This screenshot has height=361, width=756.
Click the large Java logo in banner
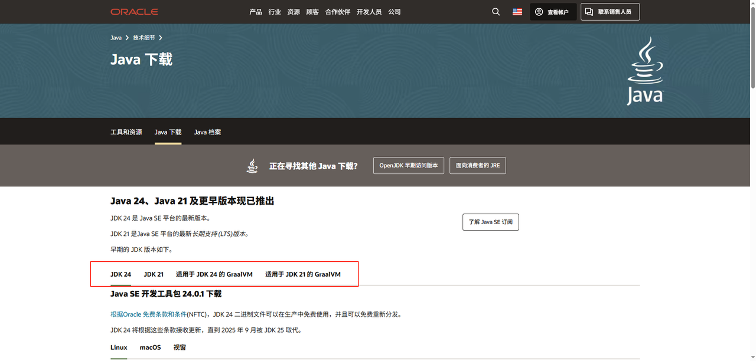pyautogui.click(x=645, y=71)
